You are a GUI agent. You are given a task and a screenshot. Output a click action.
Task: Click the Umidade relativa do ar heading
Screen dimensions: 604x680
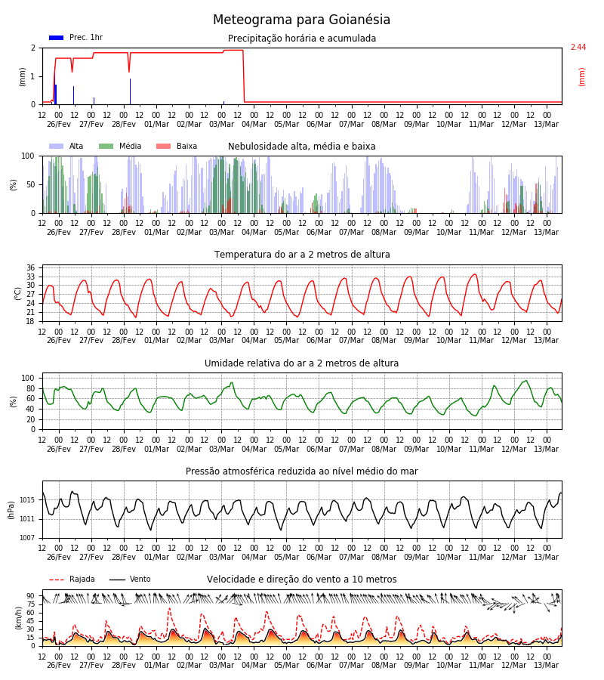coord(301,363)
